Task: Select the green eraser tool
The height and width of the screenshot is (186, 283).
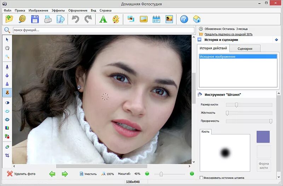Action: tap(7, 147)
